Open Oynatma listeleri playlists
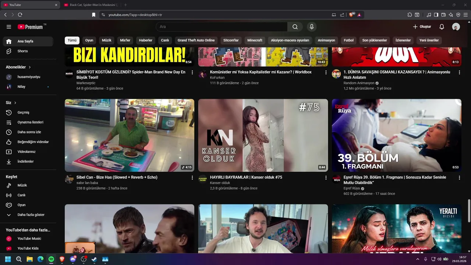Viewport: 471px width, 265px height. point(28,122)
